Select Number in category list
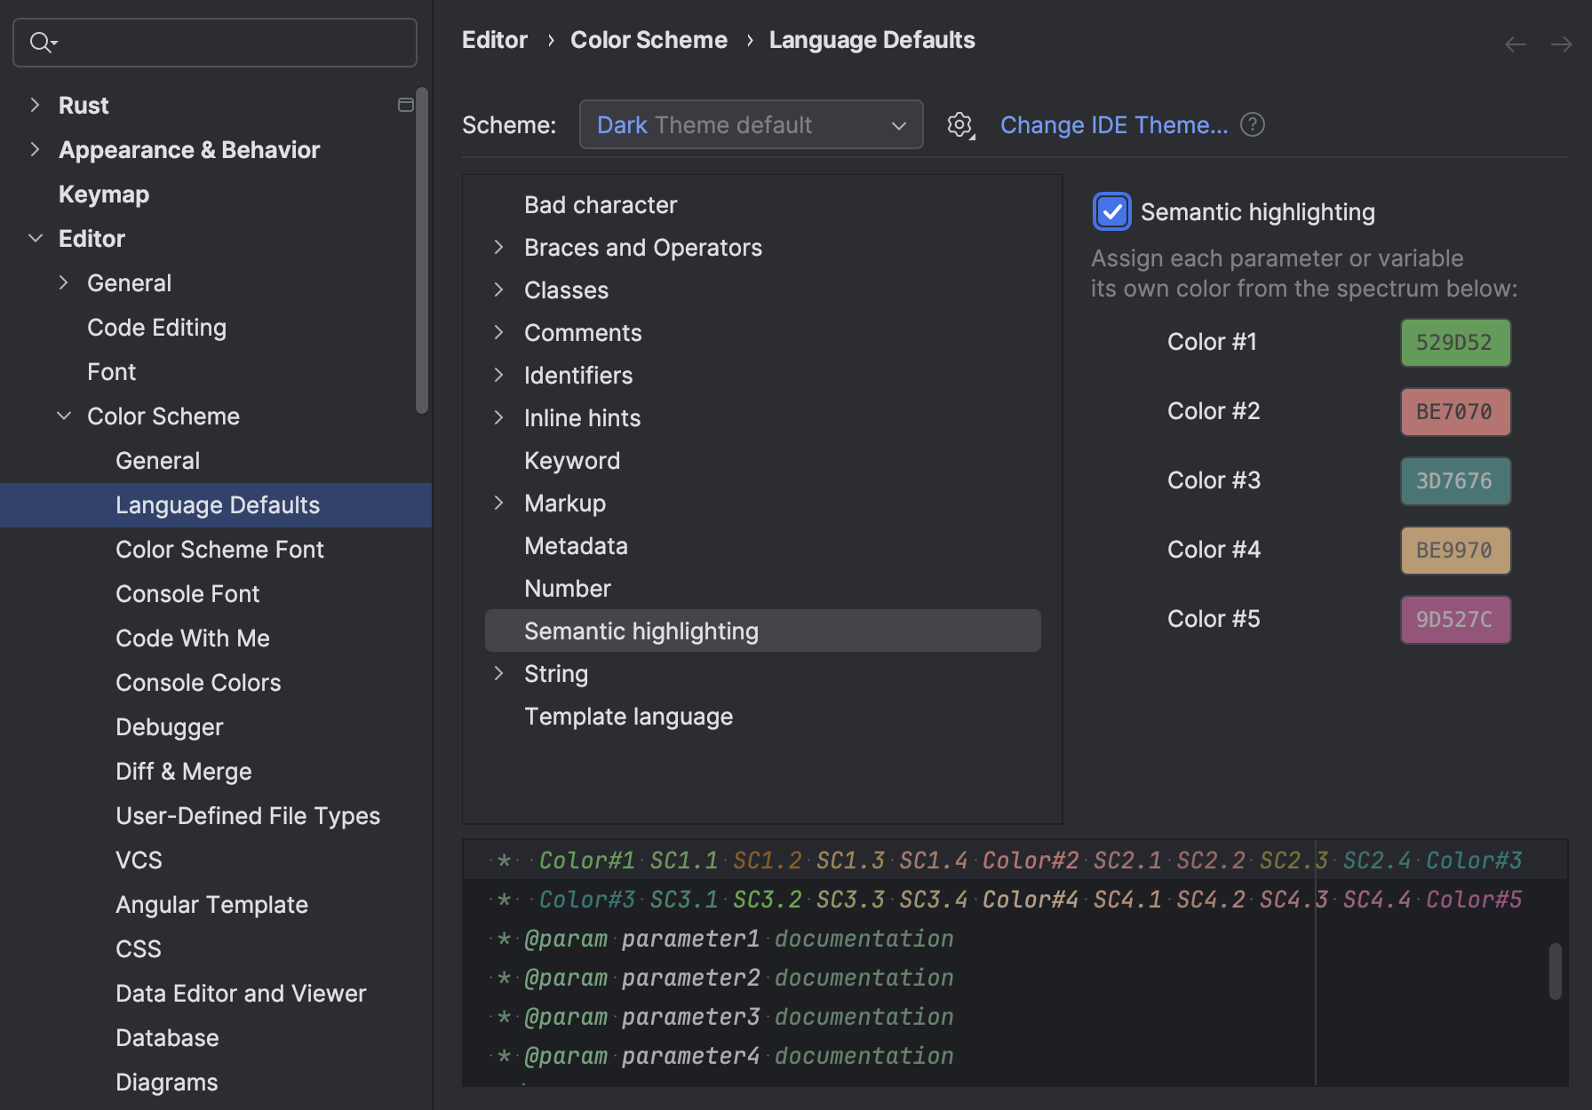The image size is (1592, 1110). click(x=568, y=589)
